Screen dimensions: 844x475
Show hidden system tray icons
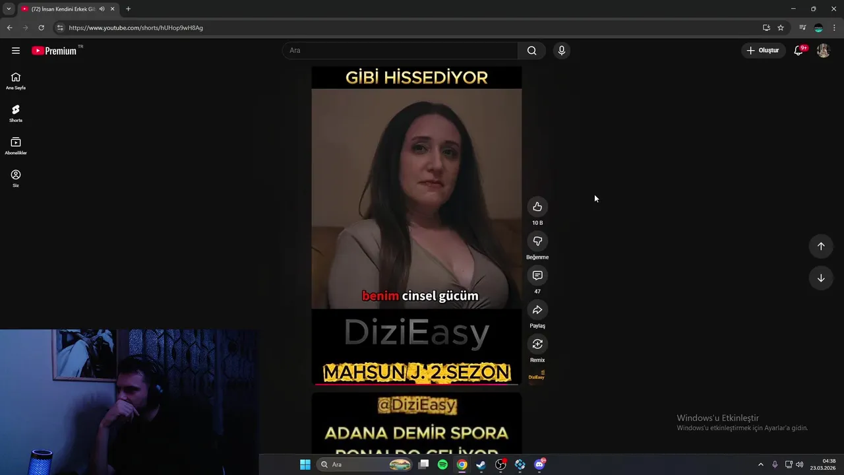[760, 464]
